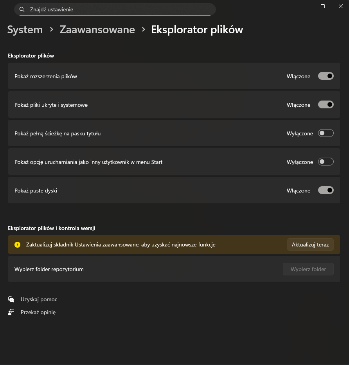
Task: Click the Przekaż opinię feedback icon
Action: [x=11, y=312]
